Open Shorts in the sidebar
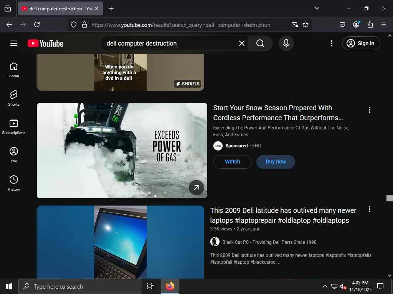This screenshot has height=294, width=393. (14, 98)
